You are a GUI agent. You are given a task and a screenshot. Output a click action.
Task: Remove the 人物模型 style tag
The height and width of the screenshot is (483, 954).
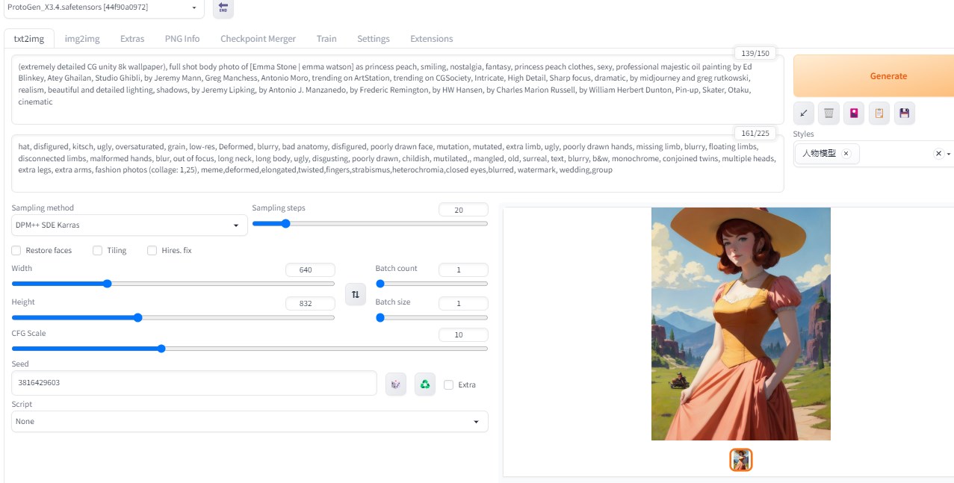(x=846, y=154)
